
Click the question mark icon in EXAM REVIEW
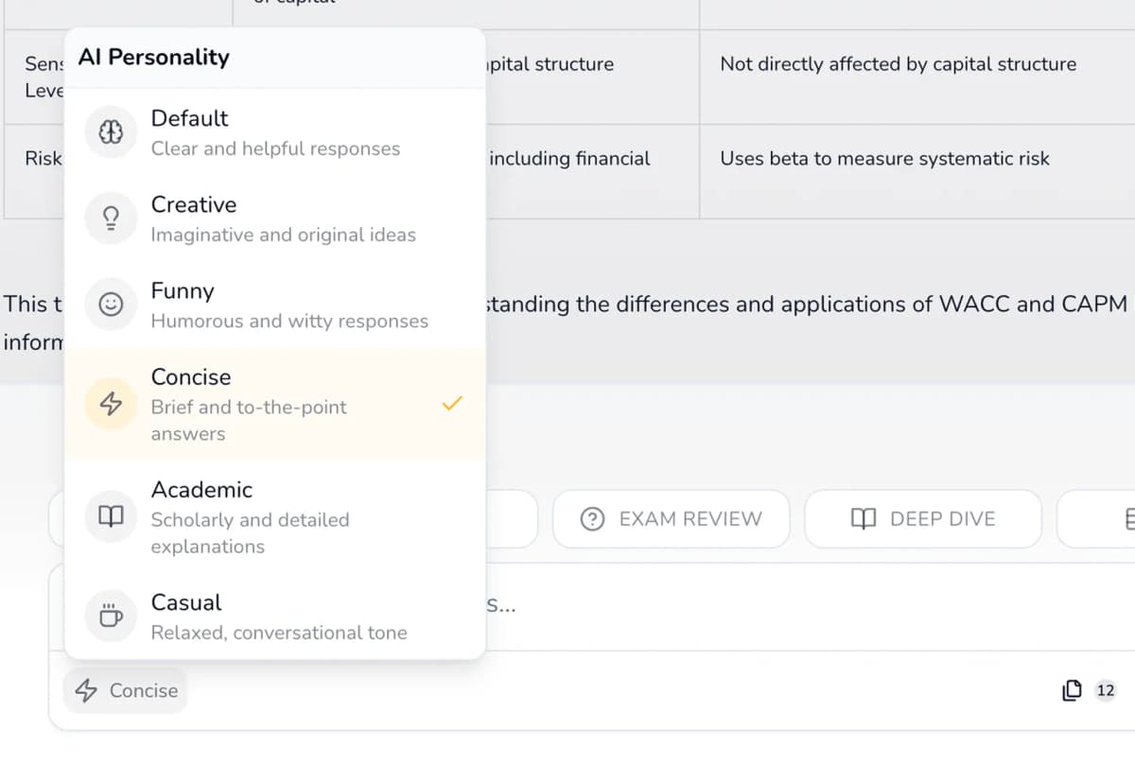(592, 518)
